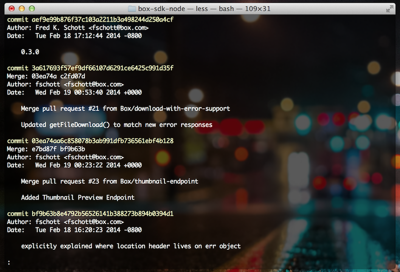
Task: Click commit hash aef9e99b876f37c103a2211b3a498244d250a4cf
Action: click(102, 20)
